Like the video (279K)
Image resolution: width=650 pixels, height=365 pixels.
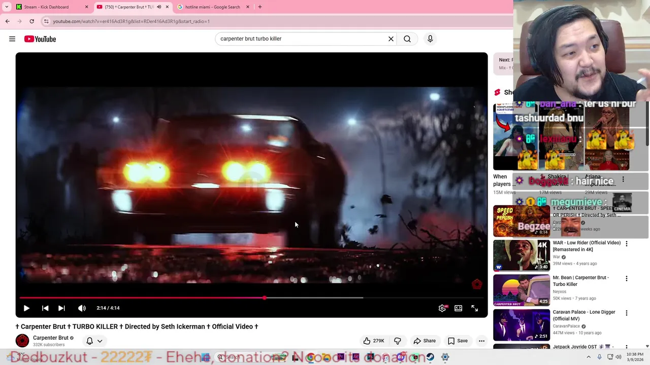(x=373, y=341)
